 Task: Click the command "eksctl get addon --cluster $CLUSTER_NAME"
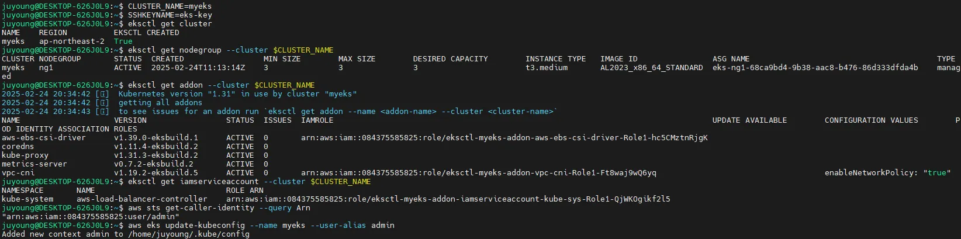(x=222, y=85)
